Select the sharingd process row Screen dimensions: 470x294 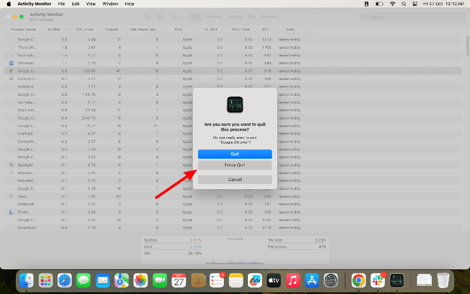(232, 134)
